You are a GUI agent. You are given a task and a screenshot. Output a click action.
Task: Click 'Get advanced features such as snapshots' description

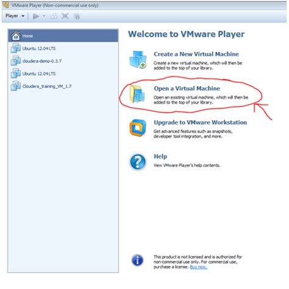pos(193,134)
